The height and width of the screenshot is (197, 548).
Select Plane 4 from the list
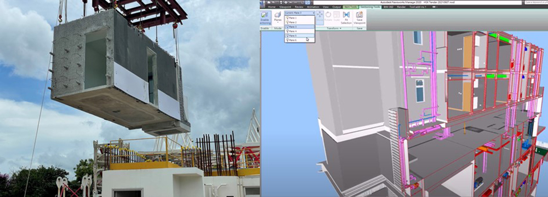pyautogui.click(x=300, y=31)
